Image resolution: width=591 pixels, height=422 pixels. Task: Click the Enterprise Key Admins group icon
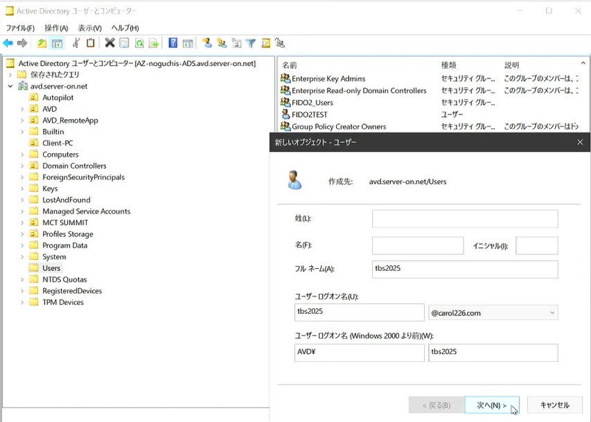pyautogui.click(x=285, y=78)
